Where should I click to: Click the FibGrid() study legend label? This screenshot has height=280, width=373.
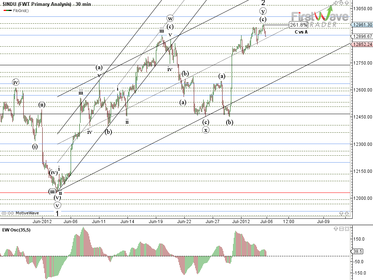(x=20, y=10)
